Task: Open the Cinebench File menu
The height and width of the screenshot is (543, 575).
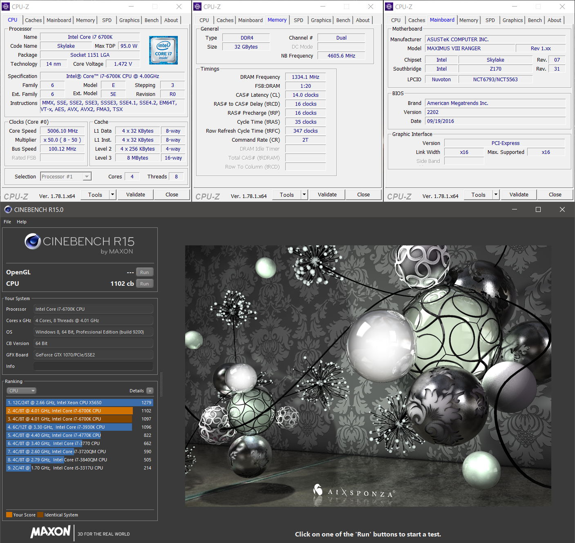Action: (x=7, y=222)
